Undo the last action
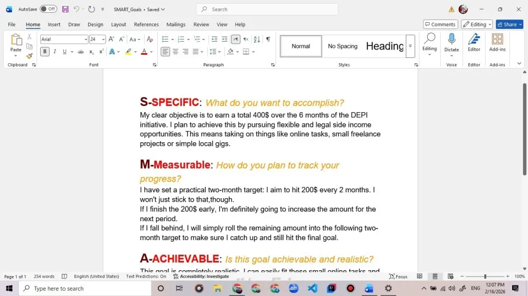The width and height of the screenshot is (528, 296). [x=77, y=9]
